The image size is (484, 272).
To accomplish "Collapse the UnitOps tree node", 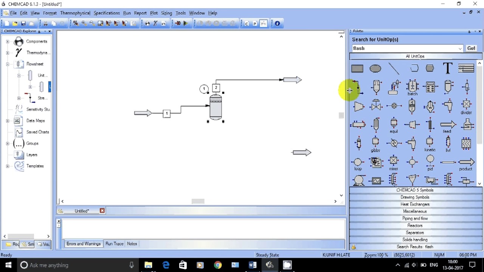I will point(19,76).
